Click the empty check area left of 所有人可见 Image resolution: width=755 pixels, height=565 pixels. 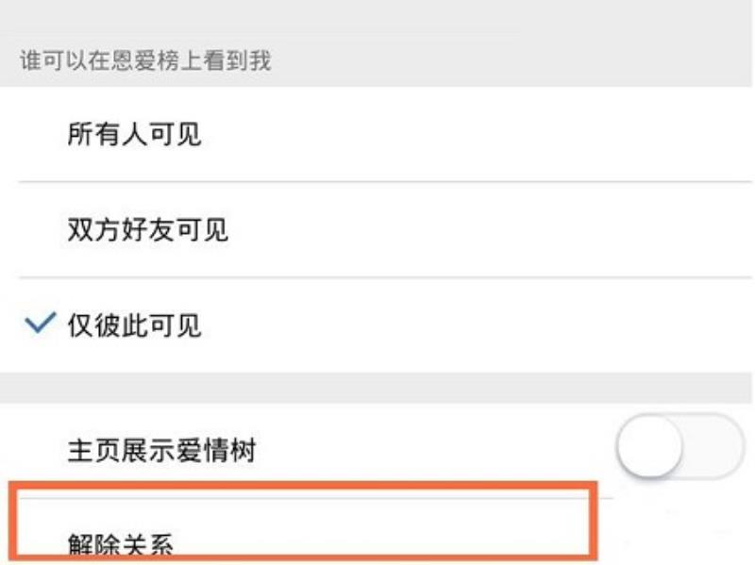pyautogui.click(x=41, y=134)
